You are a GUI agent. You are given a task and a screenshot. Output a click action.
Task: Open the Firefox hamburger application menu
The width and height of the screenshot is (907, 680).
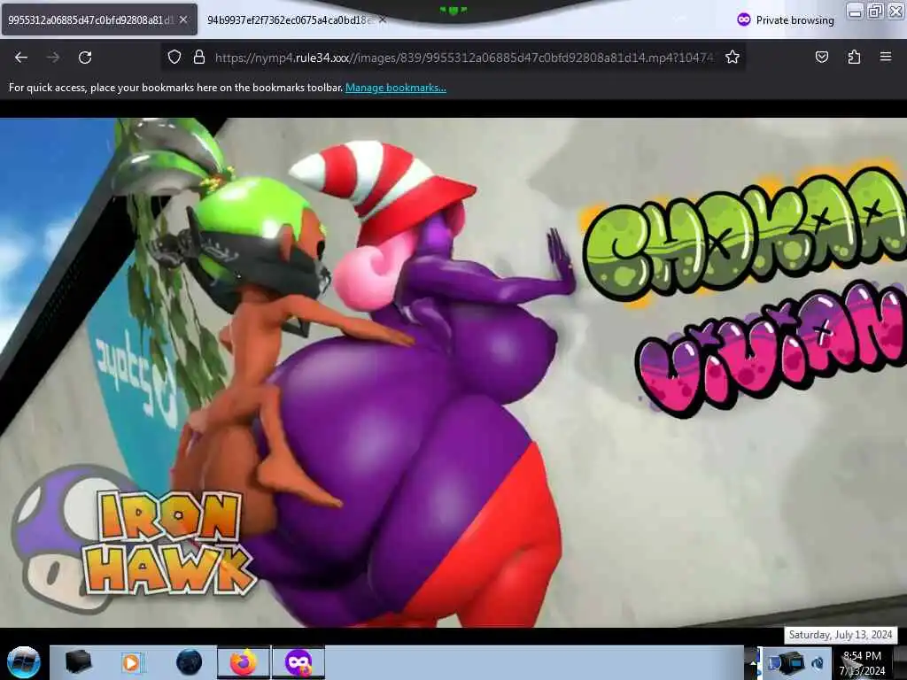[886, 57]
